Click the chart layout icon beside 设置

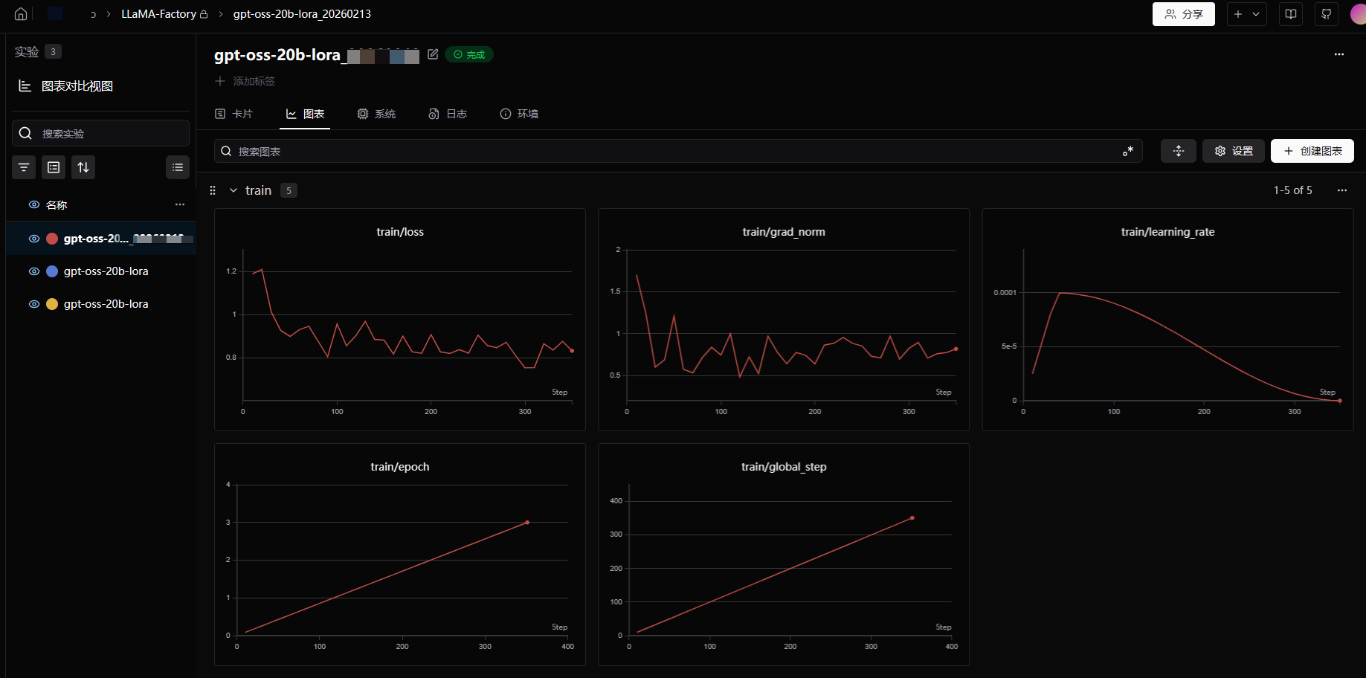pos(1179,151)
